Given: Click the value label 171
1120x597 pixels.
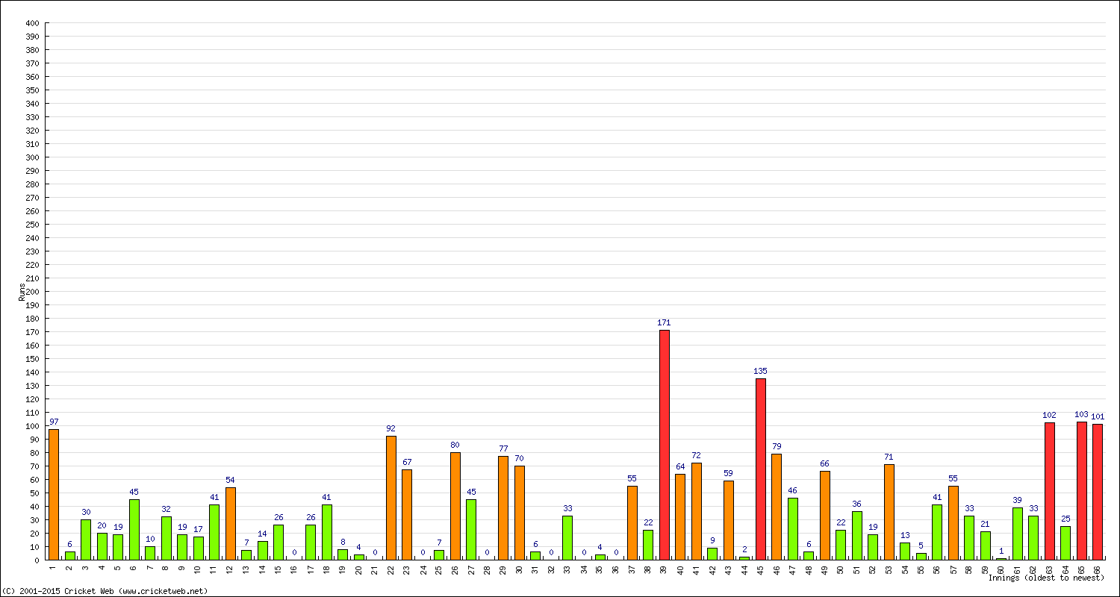Looking at the screenshot, I should [664, 322].
